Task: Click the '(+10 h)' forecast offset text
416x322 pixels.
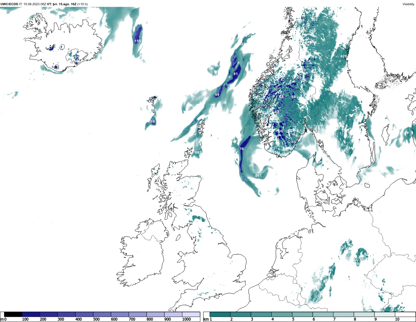Action: [82, 4]
